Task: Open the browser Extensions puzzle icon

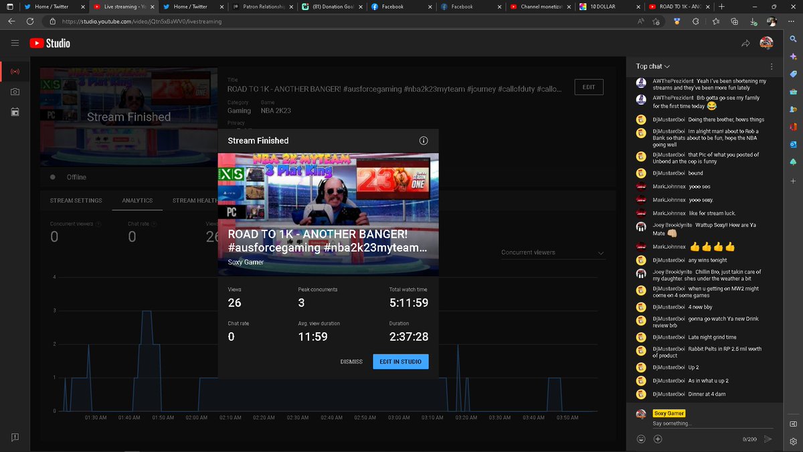Action: click(695, 21)
